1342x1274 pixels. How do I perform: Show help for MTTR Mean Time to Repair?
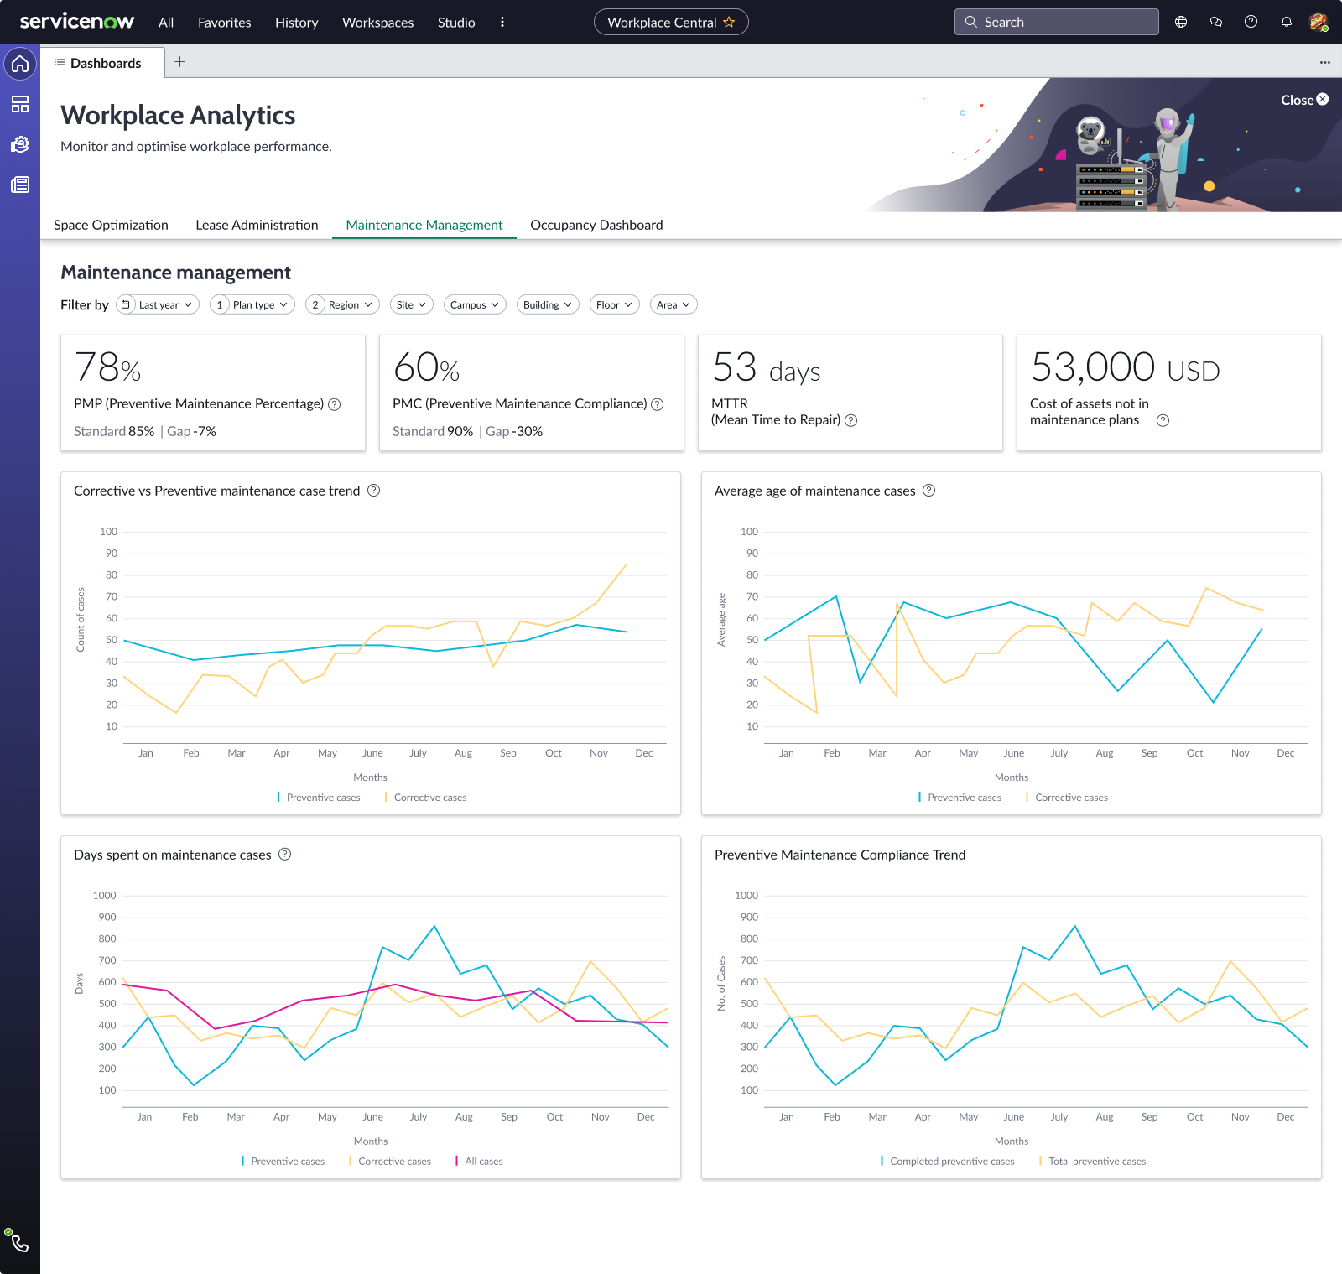pos(851,420)
